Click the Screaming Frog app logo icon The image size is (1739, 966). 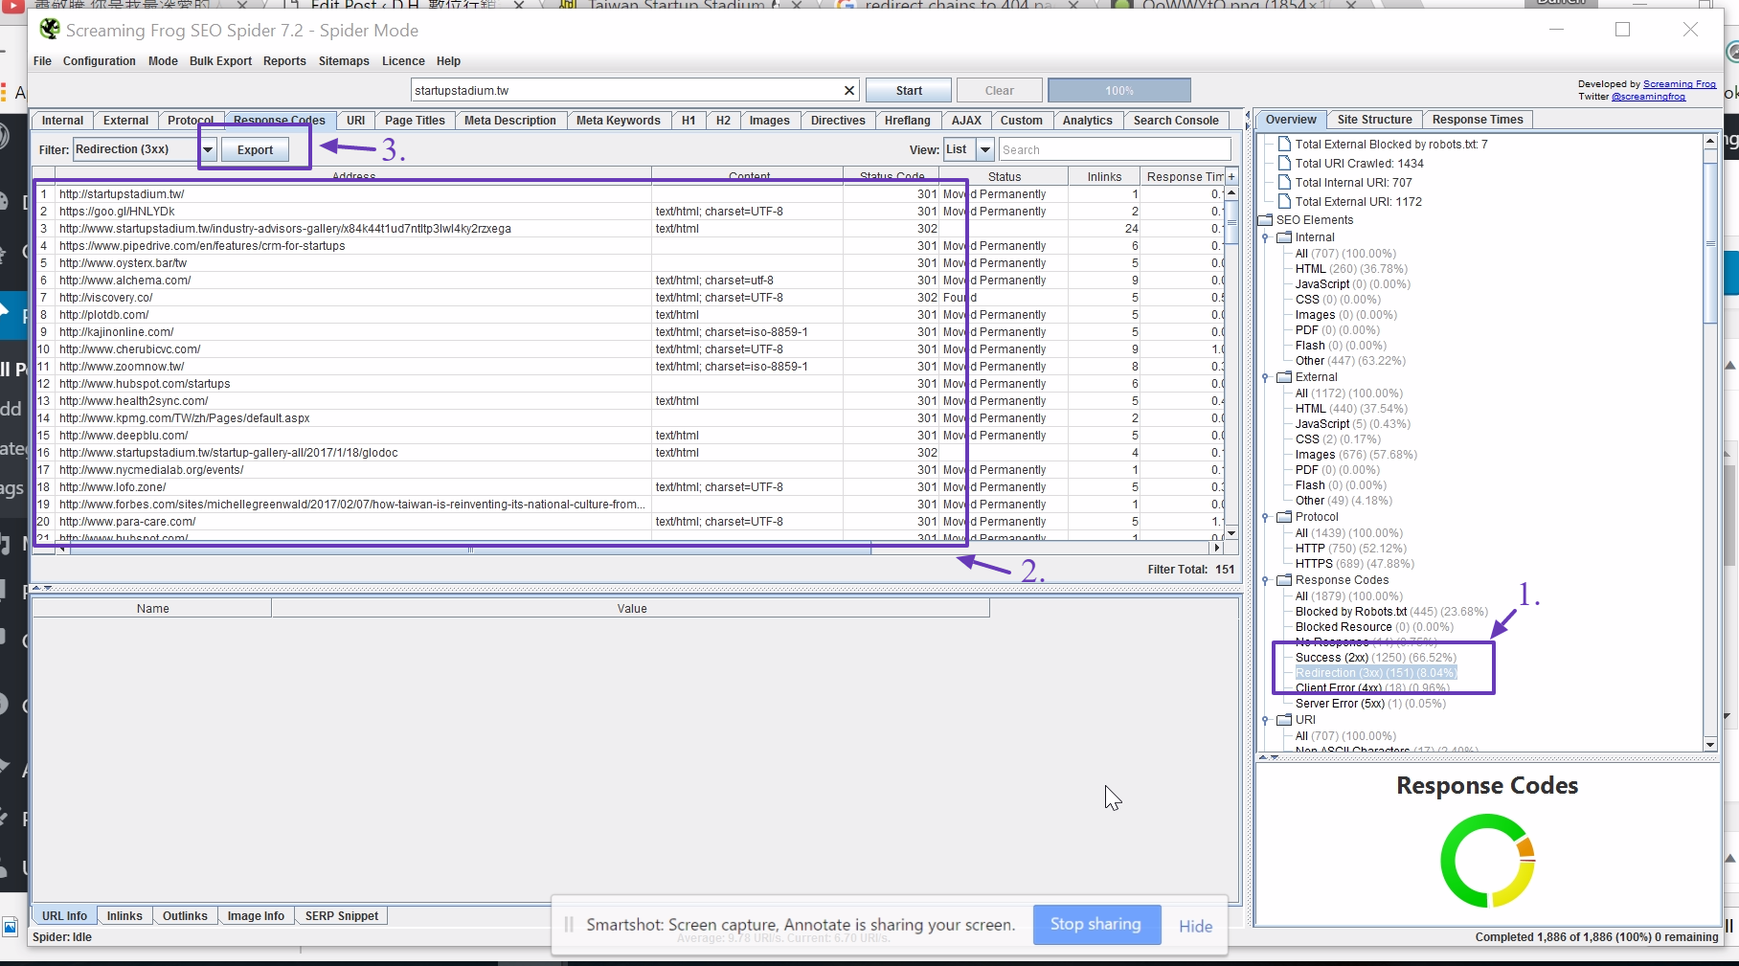coord(50,30)
